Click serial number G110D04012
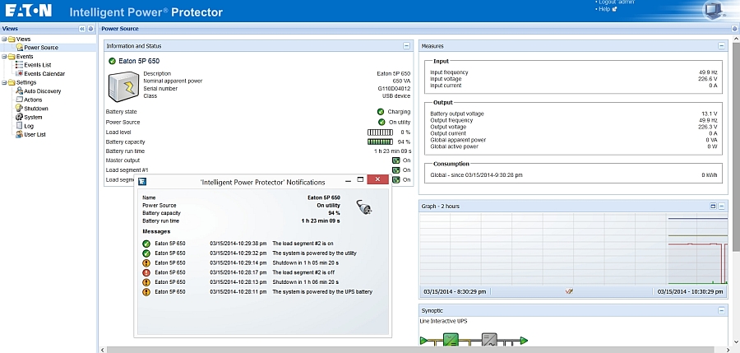Screen dimensions: 740x353 (x=394, y=88)
